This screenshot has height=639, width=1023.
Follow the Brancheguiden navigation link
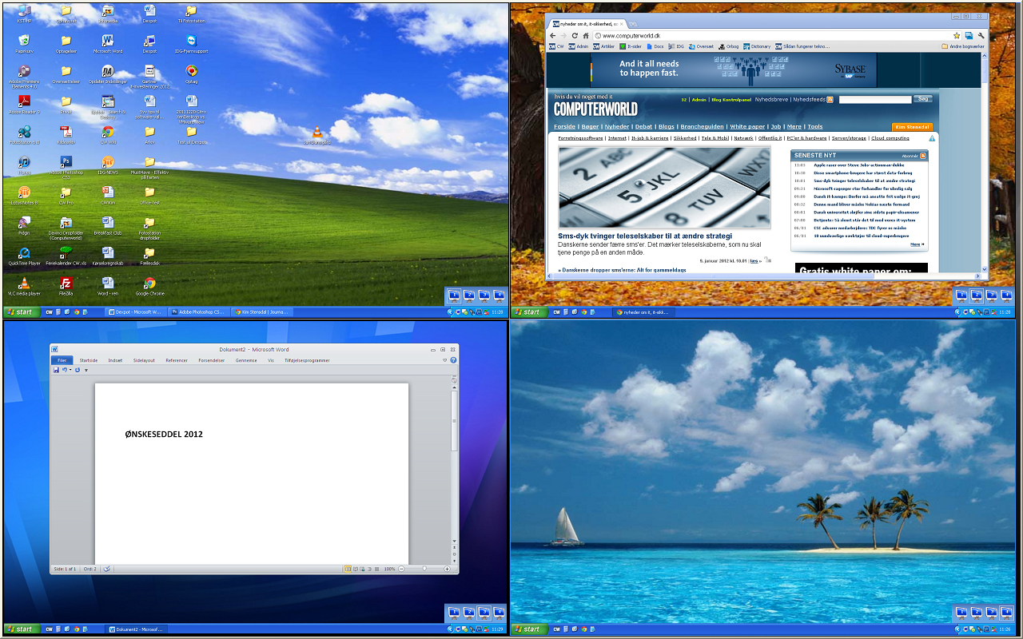703,126
